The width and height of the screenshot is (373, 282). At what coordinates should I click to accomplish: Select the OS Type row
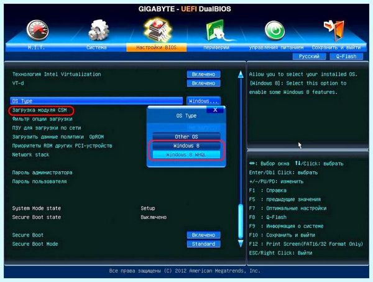(x=96, y=101)
